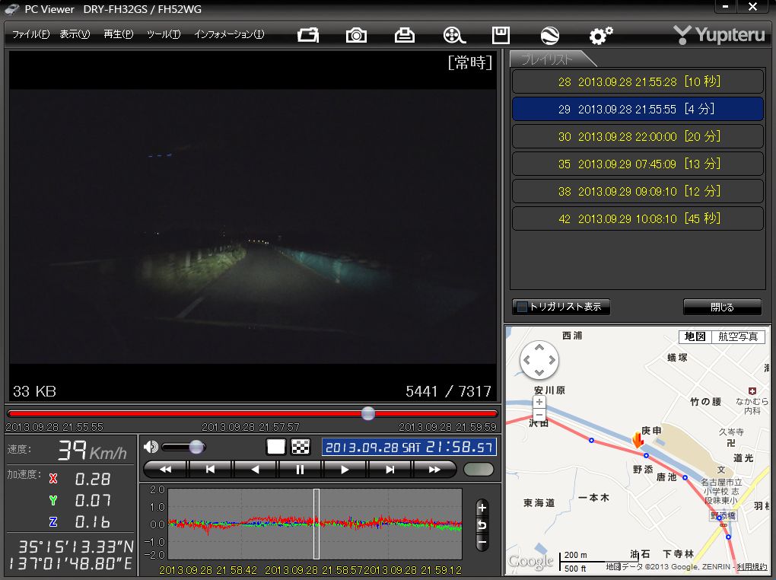Viewport: 776px width, 580px height.
Task: Rewind with the fast backward button
Action: pos(165,469)
